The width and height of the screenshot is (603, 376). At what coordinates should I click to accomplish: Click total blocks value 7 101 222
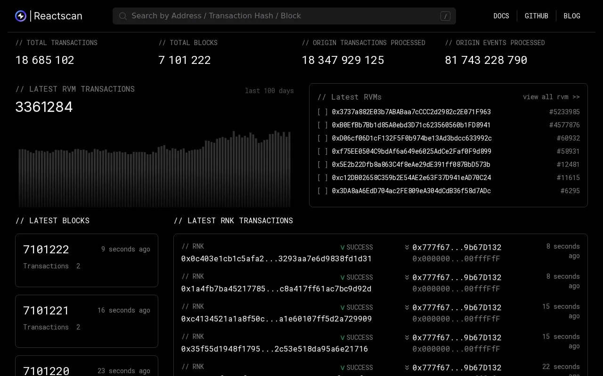[x=185, y=60]
